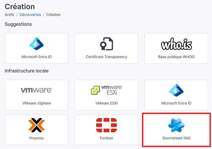Click the Suggestions section heading
212x149 pixels.
[18, 24]
